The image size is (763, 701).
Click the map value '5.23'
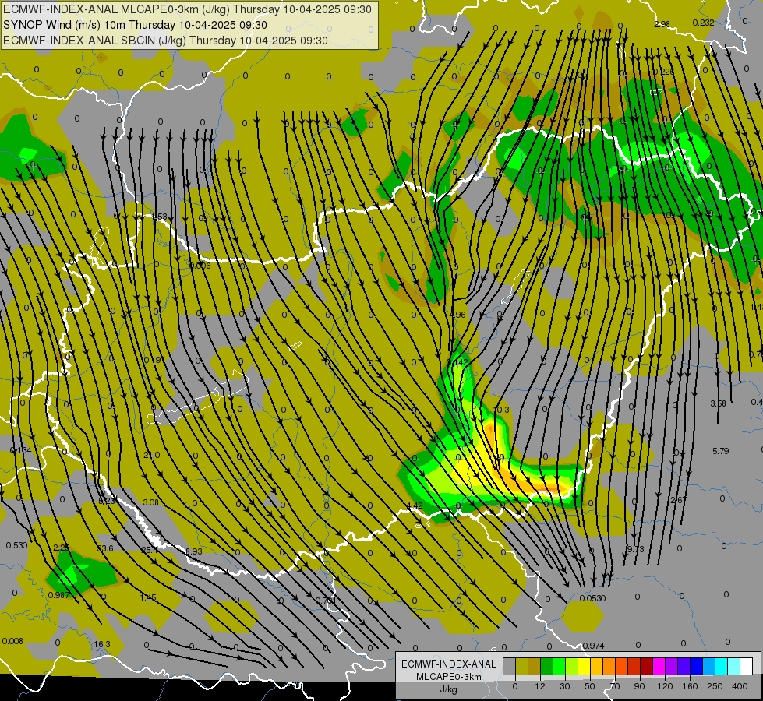click(106, 501)
